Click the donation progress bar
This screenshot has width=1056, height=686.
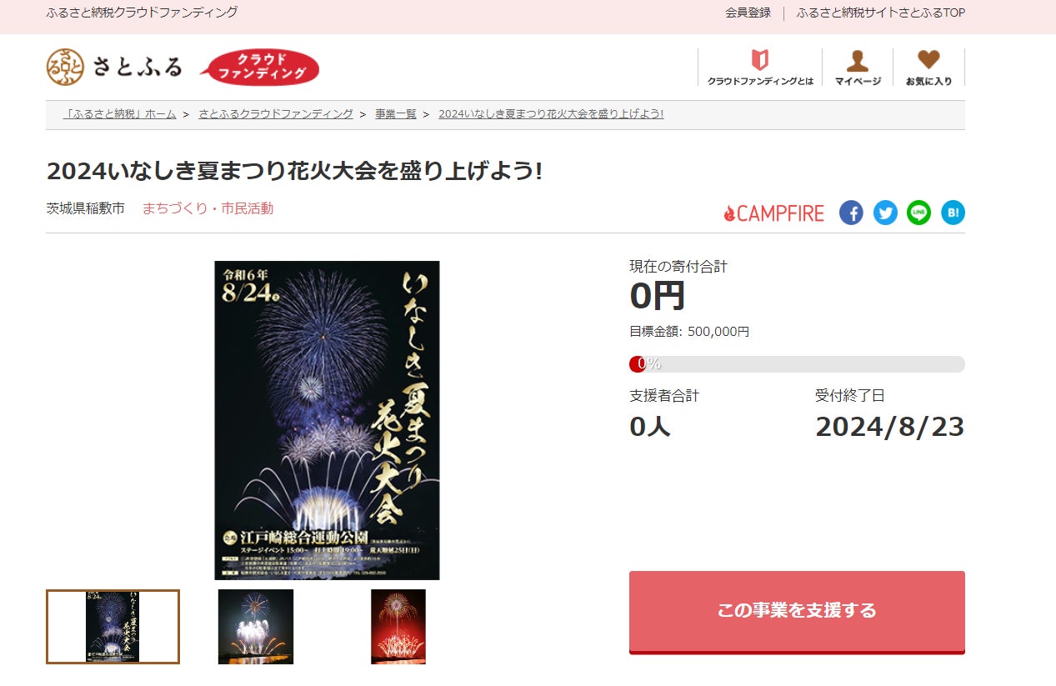pos(797,364)
